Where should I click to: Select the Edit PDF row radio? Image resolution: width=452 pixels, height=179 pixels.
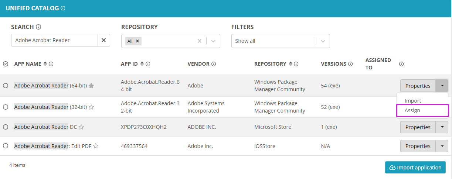coord(6,146)
